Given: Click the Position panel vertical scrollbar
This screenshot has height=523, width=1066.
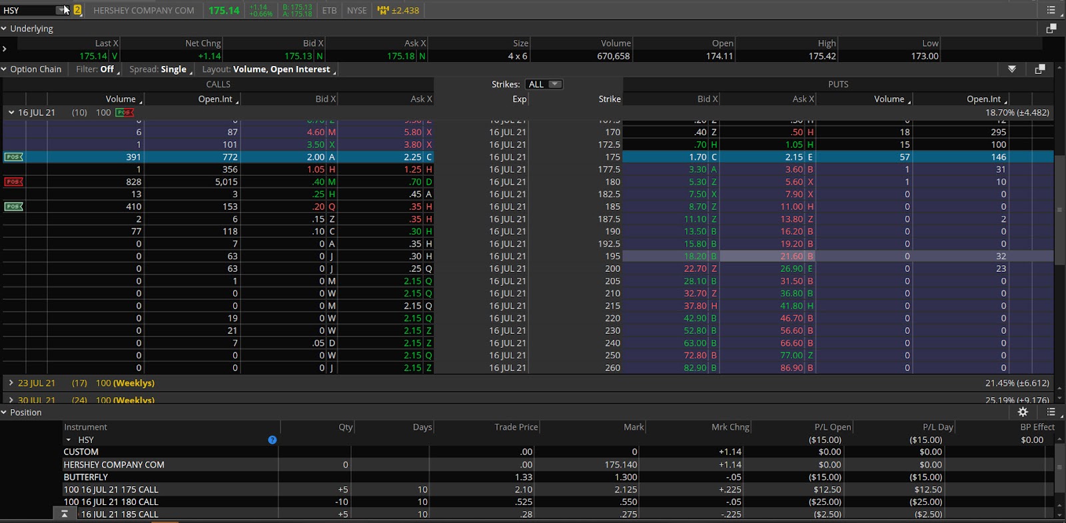Looking at the screenshot, I should [1059, 468].
